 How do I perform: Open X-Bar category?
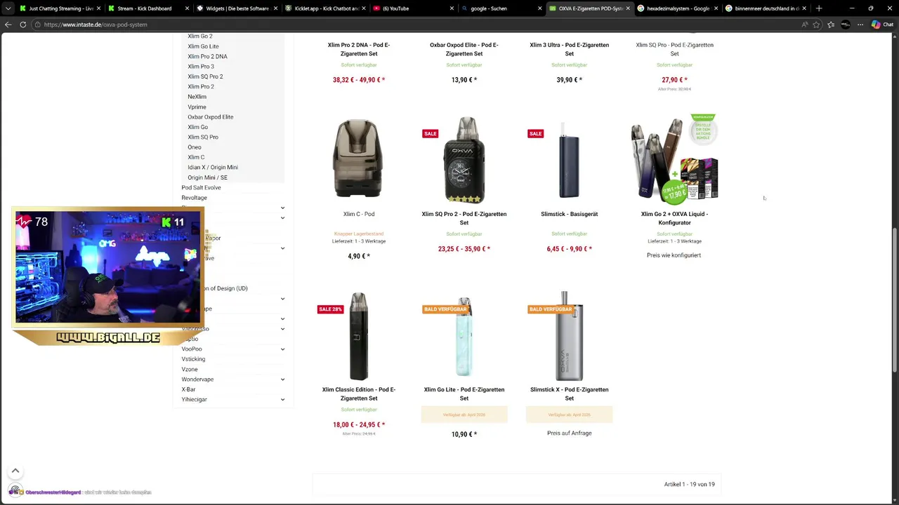(188, 389)
